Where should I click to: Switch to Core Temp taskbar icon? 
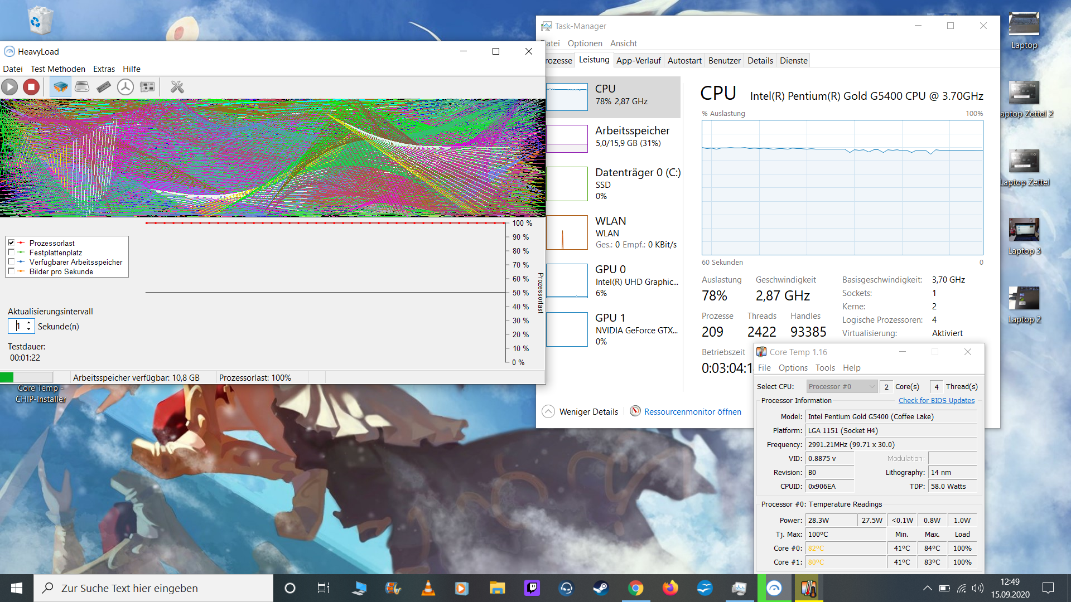[x=808, y=588]
